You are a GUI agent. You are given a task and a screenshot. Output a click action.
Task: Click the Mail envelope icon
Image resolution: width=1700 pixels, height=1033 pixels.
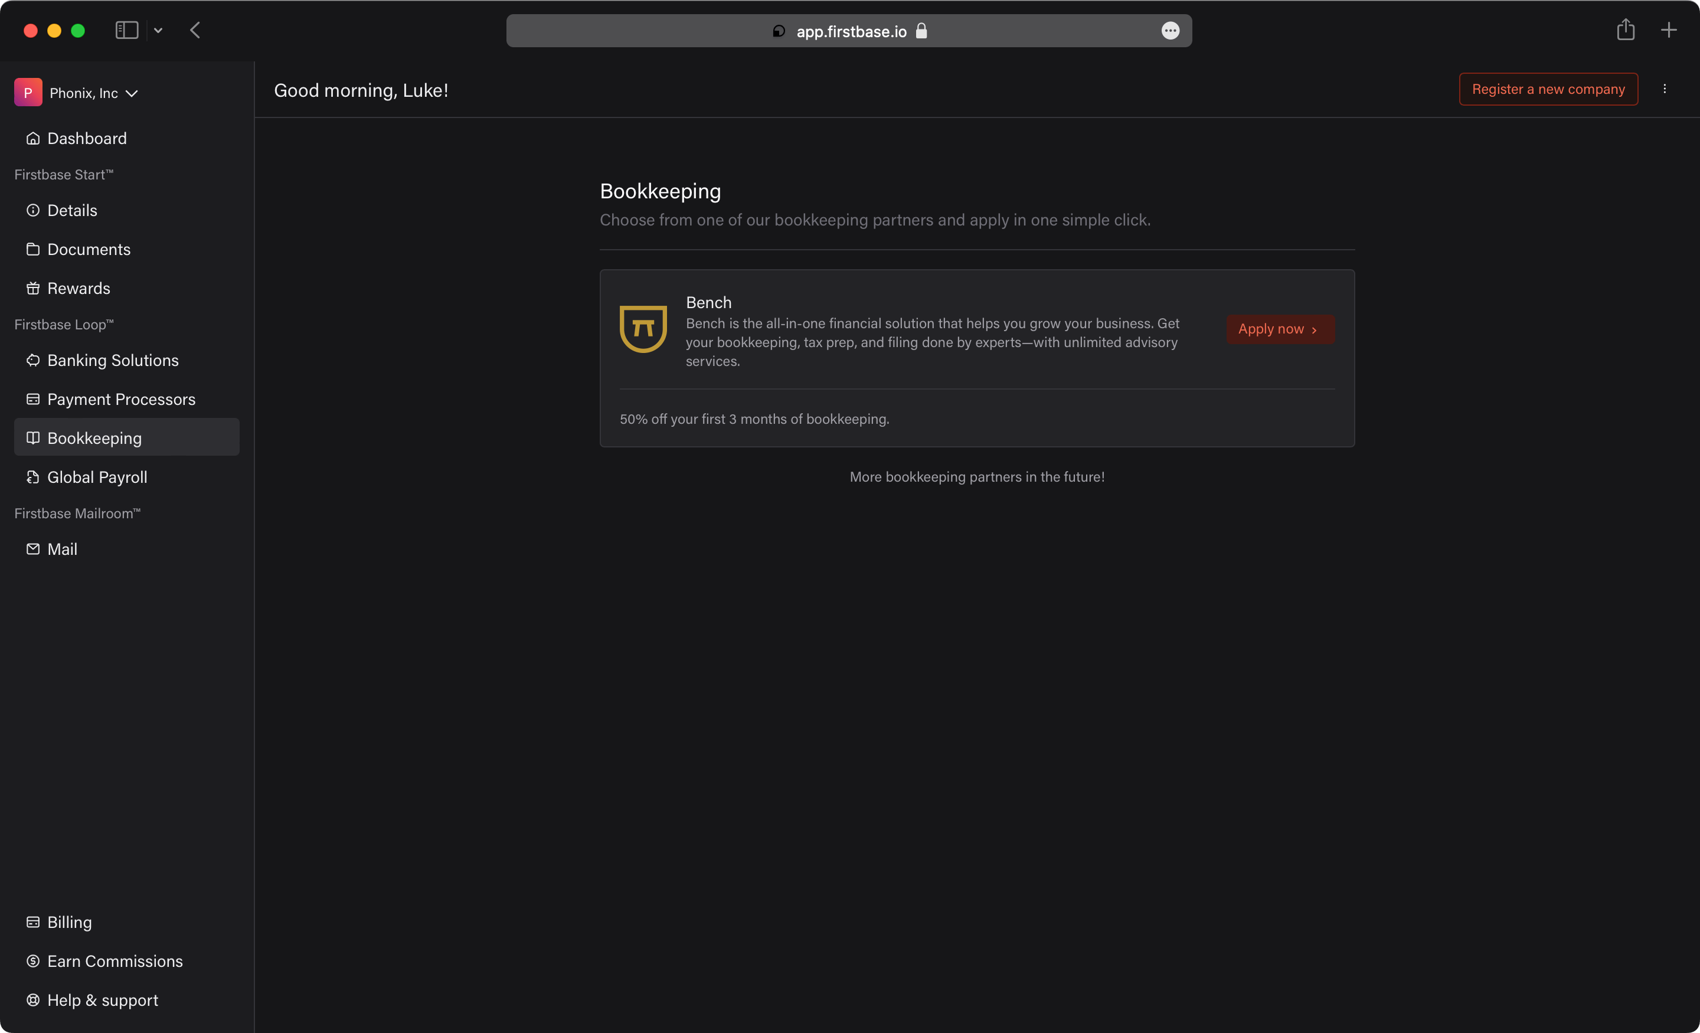point(32,550)
